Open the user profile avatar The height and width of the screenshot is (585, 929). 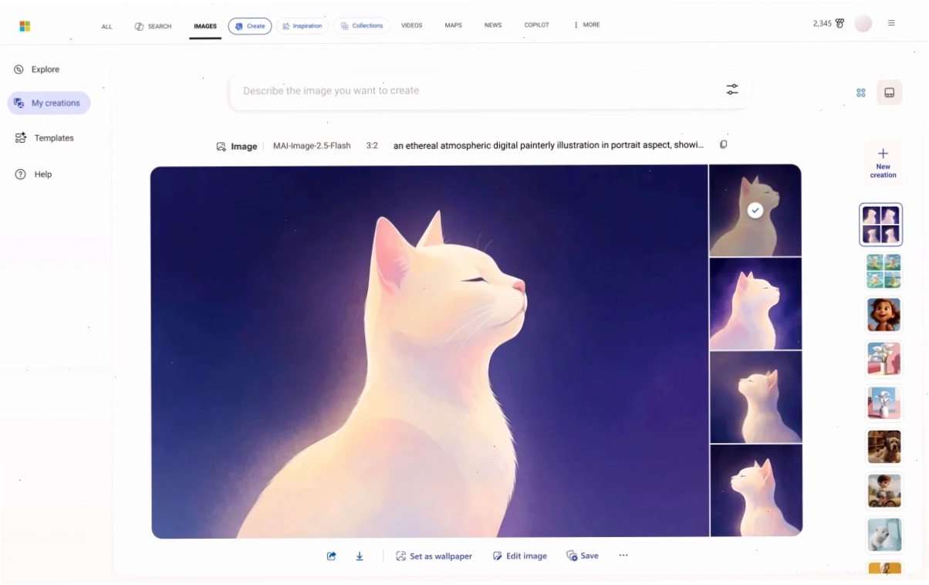(x=863, y=24)
